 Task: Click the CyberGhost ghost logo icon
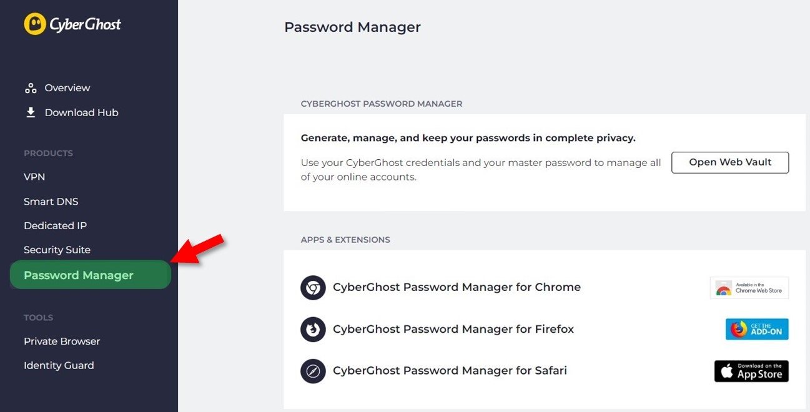coord(35,24)
